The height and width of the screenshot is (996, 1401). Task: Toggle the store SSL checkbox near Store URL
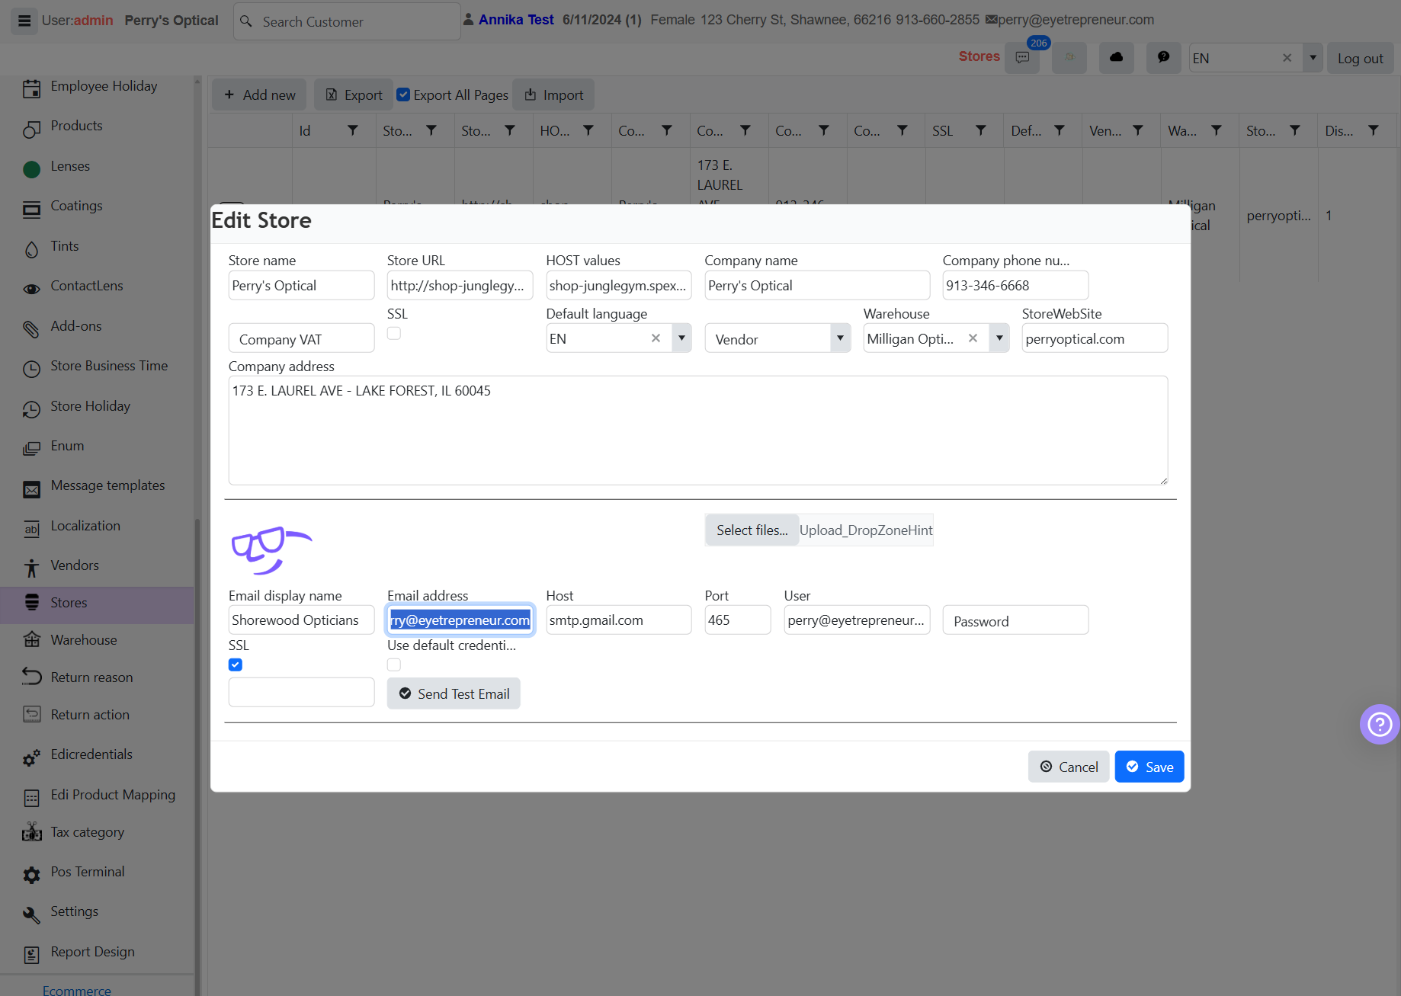pos(394,333)
